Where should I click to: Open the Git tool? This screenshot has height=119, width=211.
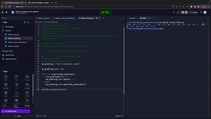[16, 86]
